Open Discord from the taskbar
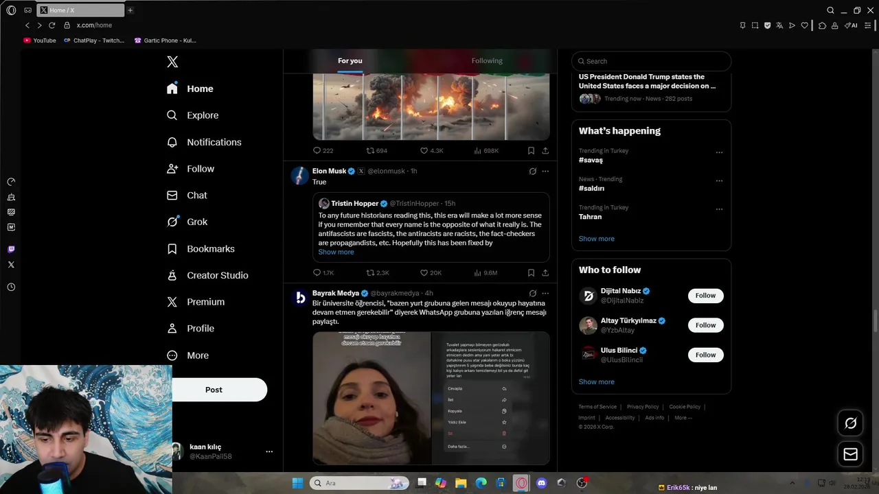This screenshot has height=494, width=879. pos(541,483)
